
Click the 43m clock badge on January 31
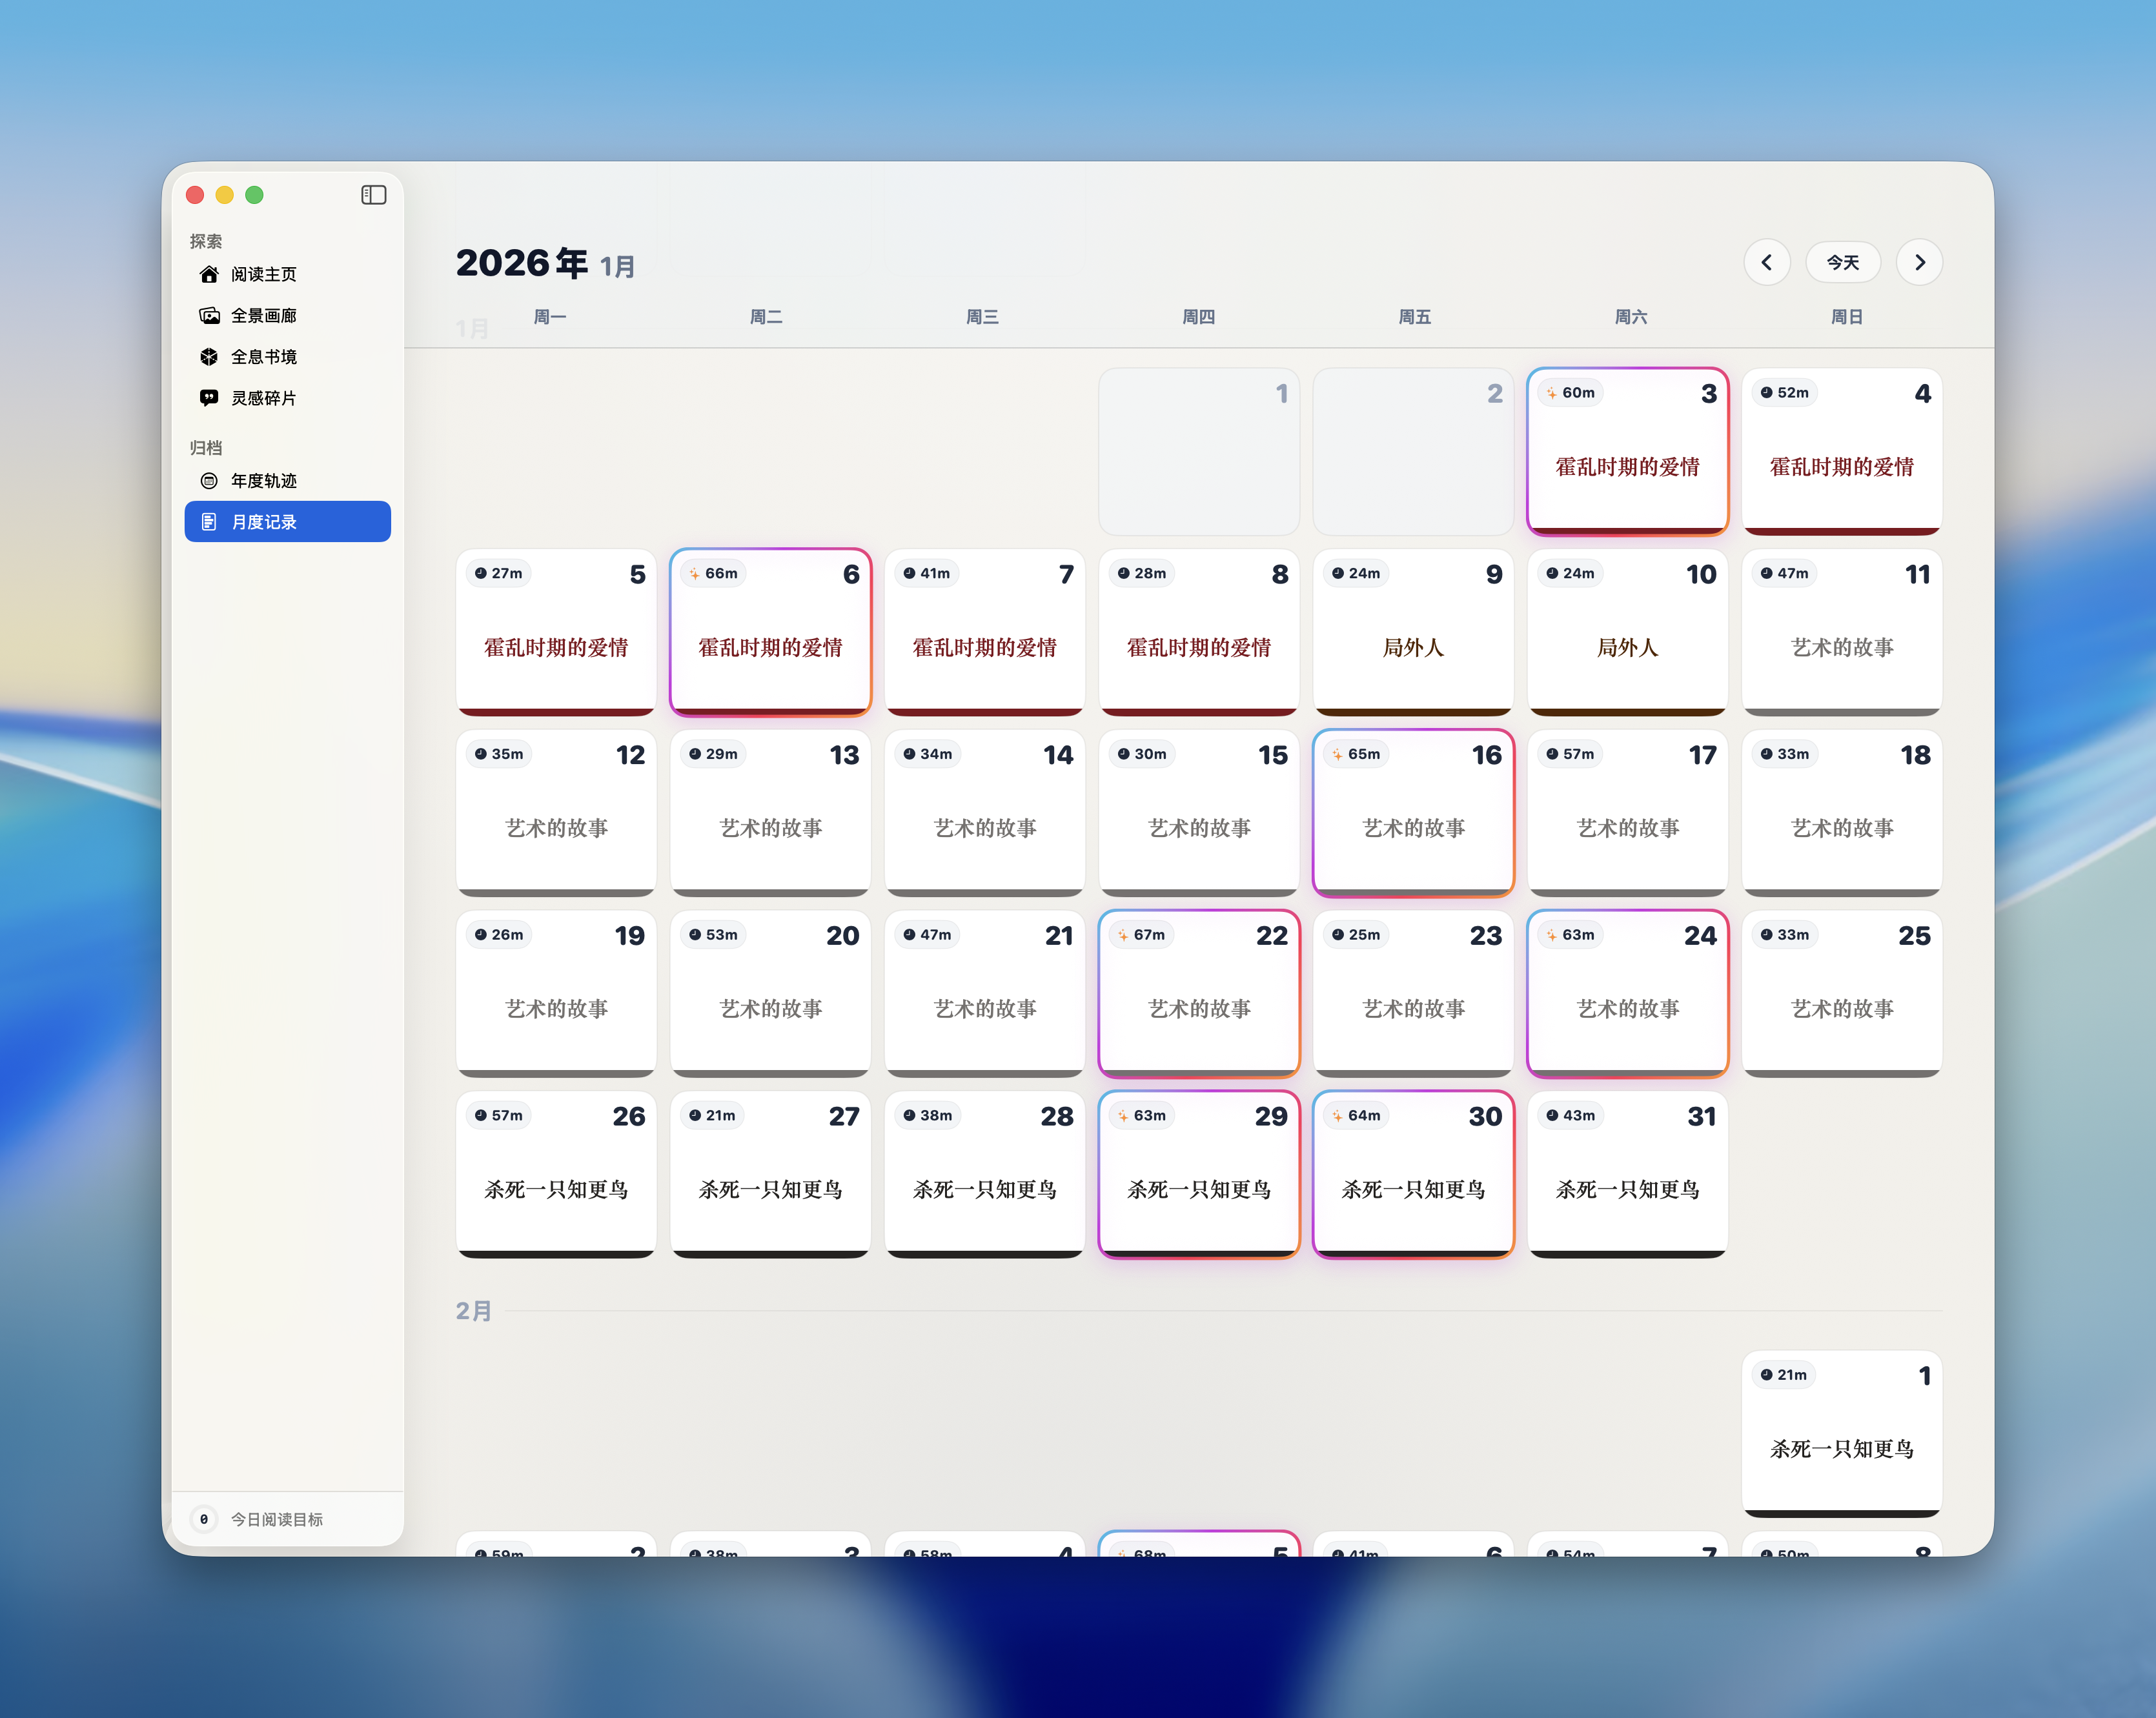tap(1570, 1115)
